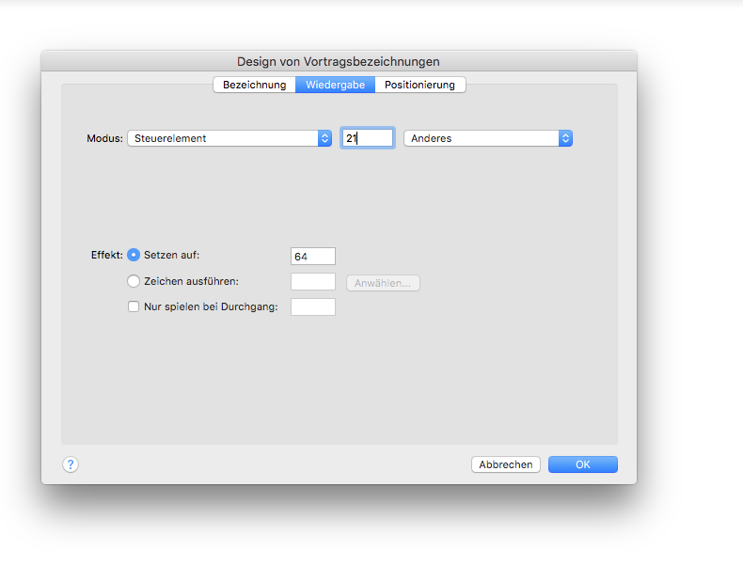
Task: Click the Durchgang number input field
Action: tap(313, 306)
